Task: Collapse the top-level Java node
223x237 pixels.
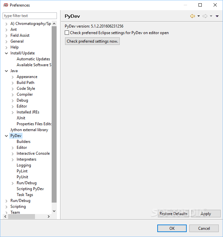Action: point(6,71)
